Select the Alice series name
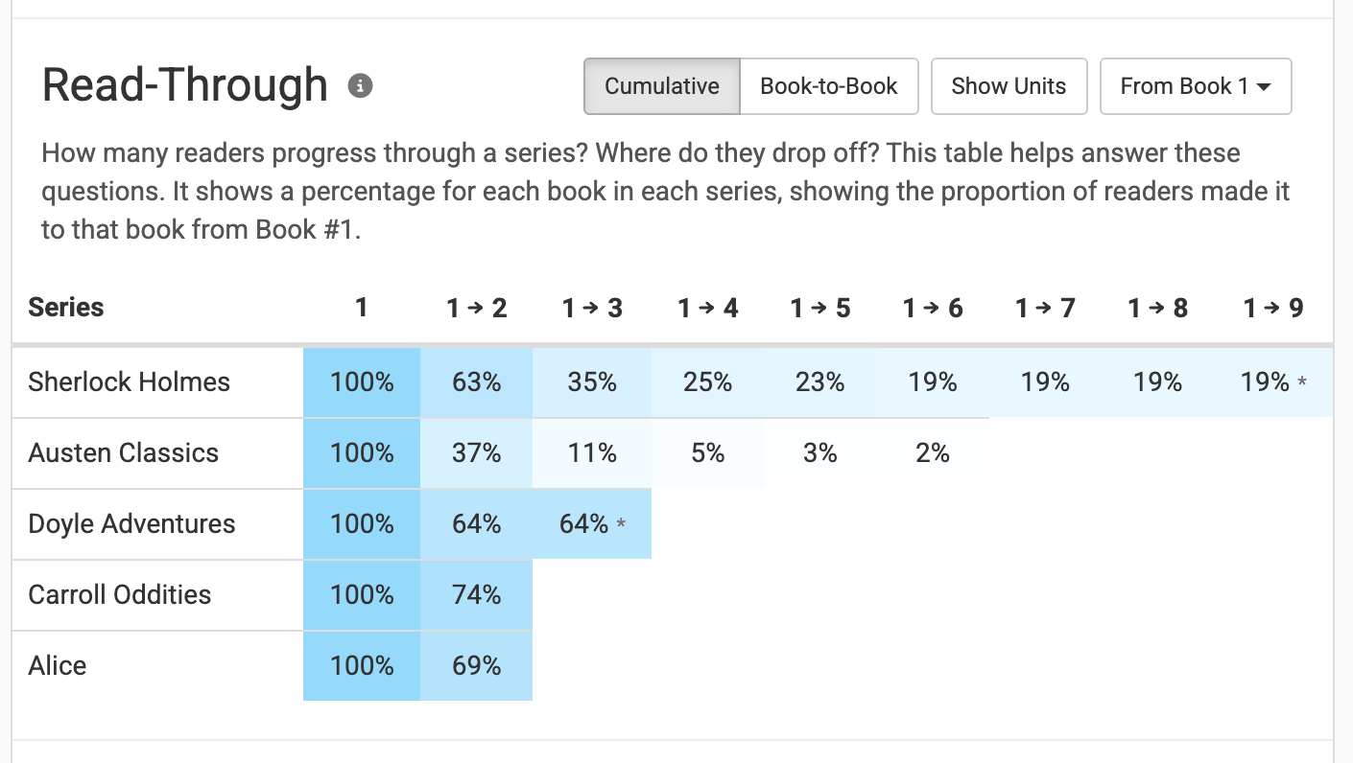This screenshot has width=1353, height=763. pos(58,665)
